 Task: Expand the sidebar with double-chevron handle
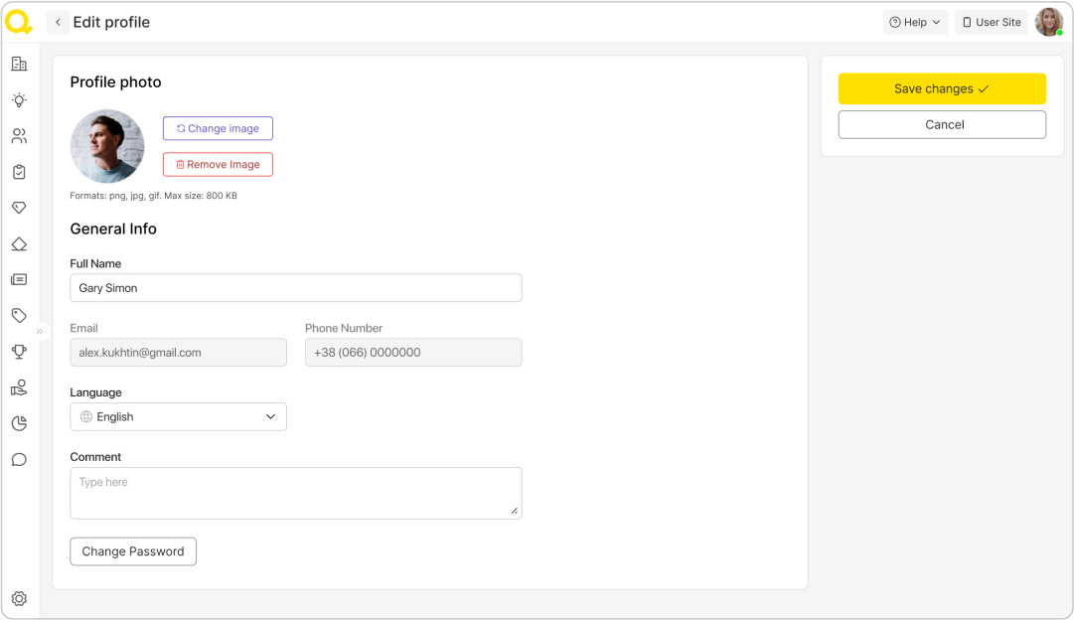(40, 331)
